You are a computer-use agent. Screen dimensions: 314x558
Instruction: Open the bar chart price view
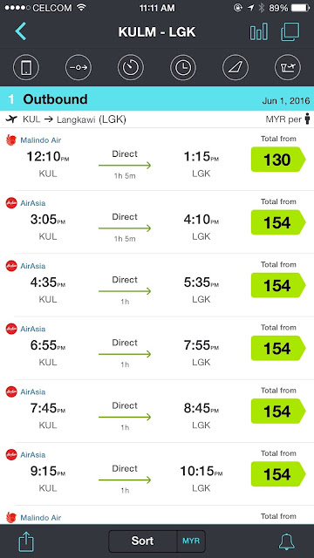tap(259, 32)
